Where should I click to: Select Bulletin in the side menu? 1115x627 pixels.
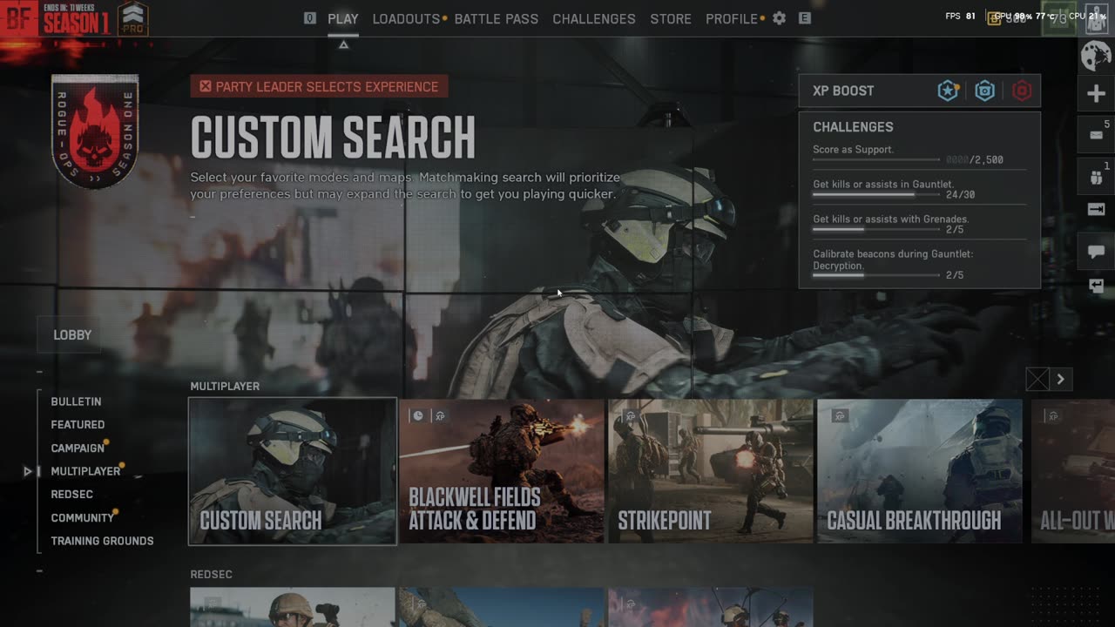click(76, 401)
